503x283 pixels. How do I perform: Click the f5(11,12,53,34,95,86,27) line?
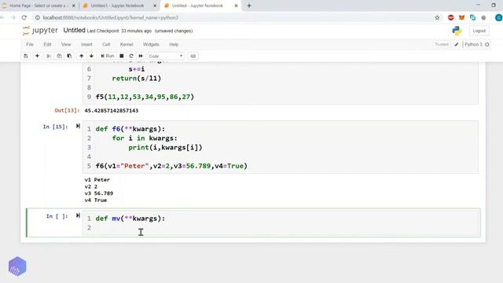[x=145, y=97]
